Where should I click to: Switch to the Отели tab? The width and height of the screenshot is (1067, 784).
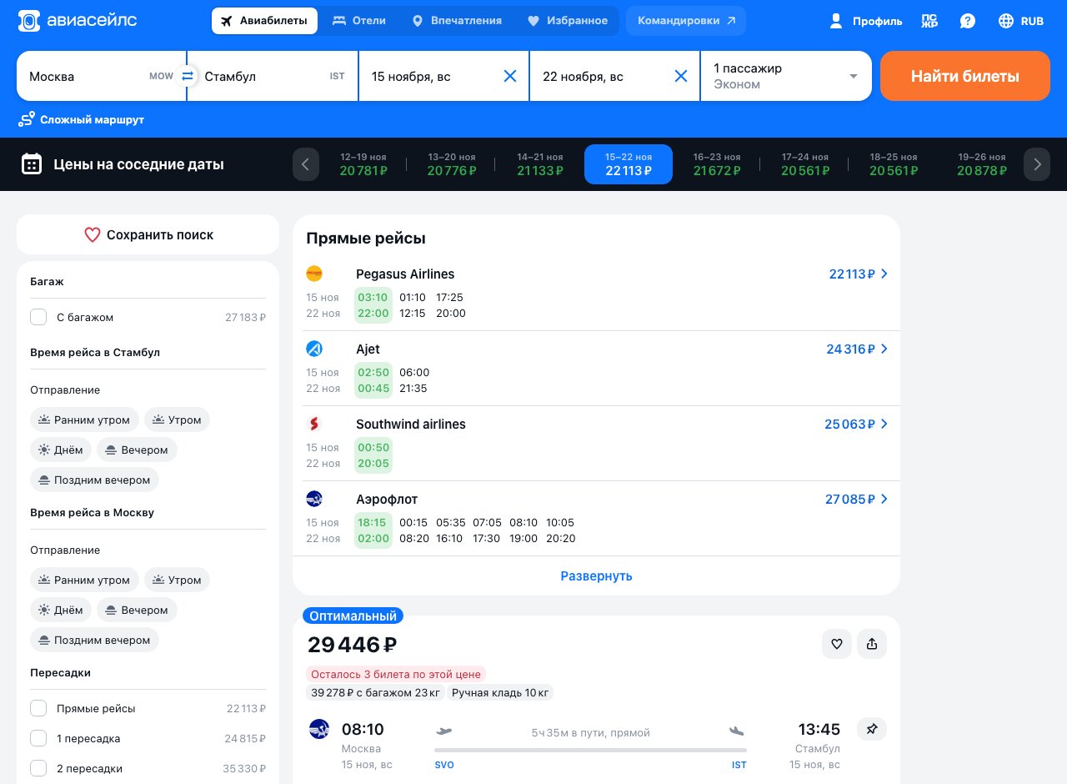(359, 21)
